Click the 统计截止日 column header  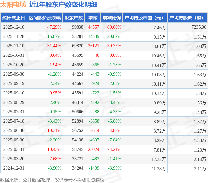pyautogui.click(x=14, y=18)
